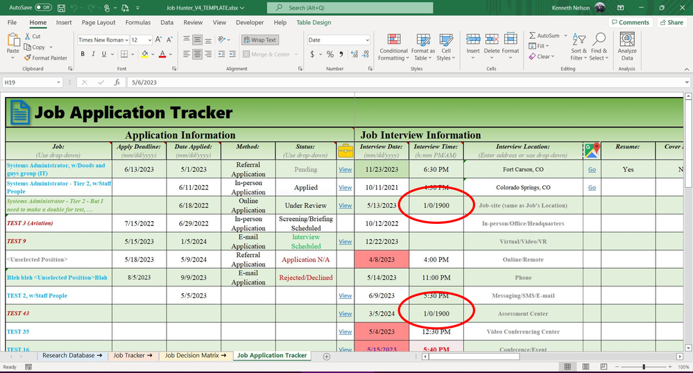Apply italic formatting

coord(93,54)
